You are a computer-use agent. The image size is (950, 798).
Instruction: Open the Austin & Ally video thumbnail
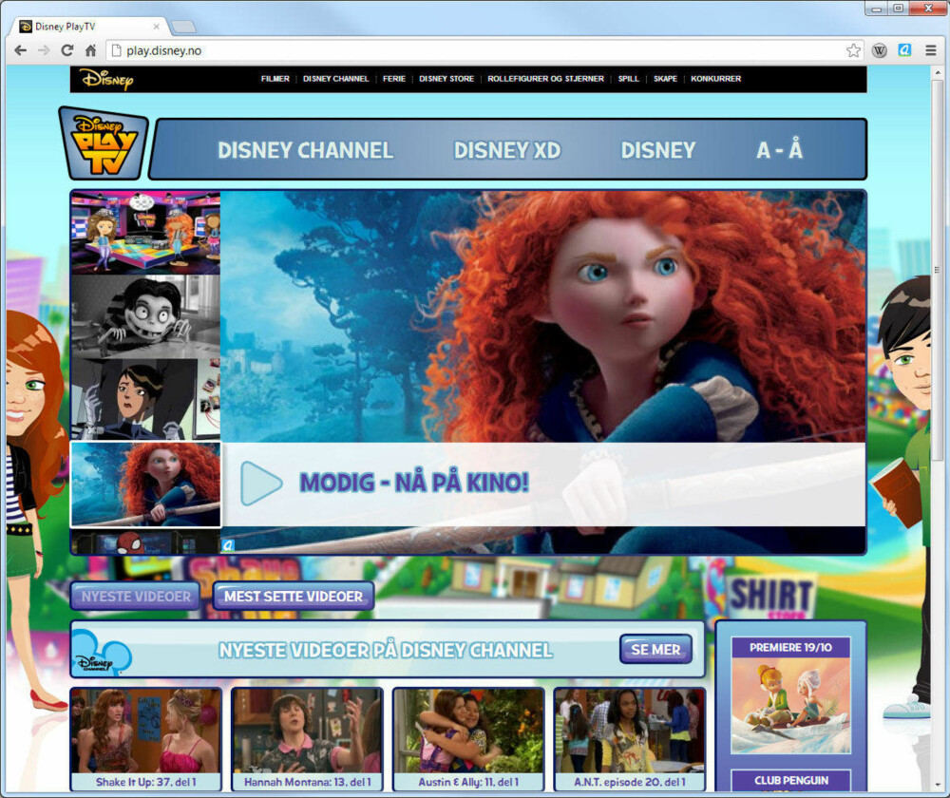click(468, 731)
